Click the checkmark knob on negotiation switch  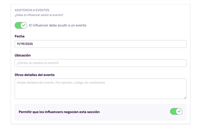[179, 111]
